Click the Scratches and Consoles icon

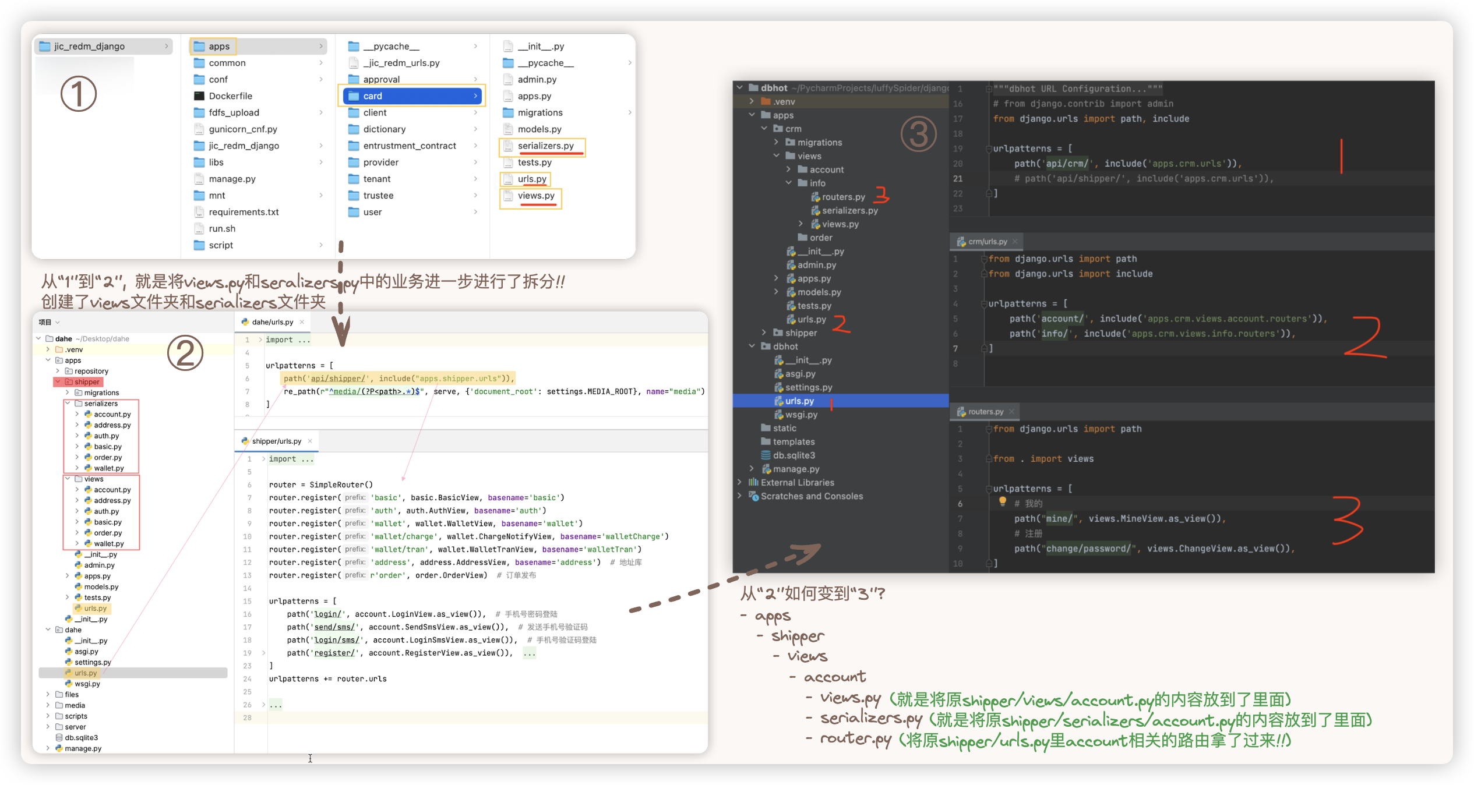click(753, 496)
